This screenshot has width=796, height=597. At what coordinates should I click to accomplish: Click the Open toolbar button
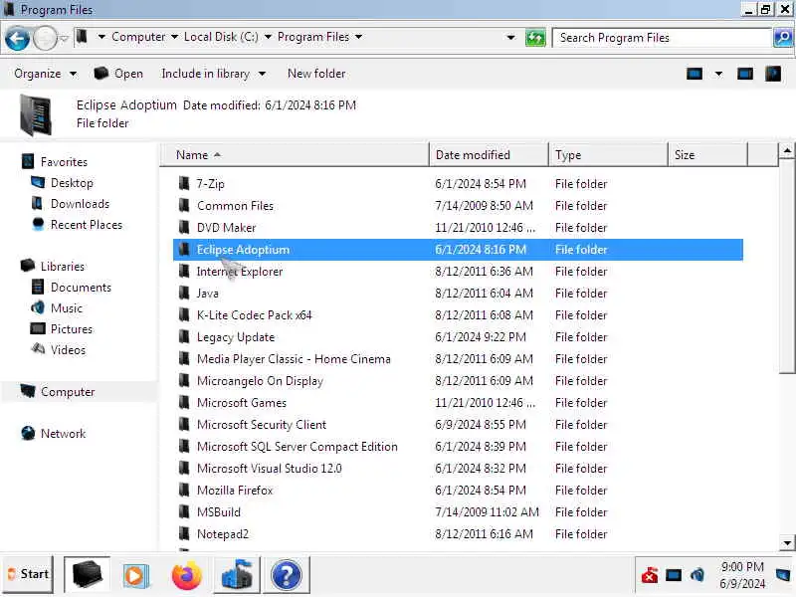(x=118, y=74)
